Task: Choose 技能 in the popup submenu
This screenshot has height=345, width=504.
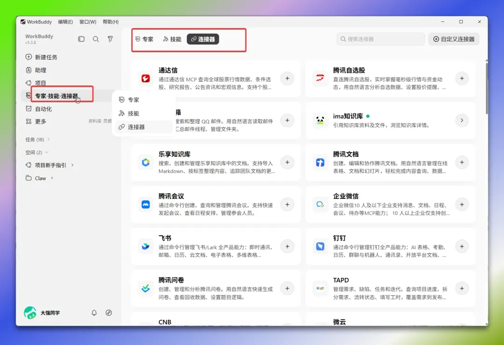Action: pos(143,113)
